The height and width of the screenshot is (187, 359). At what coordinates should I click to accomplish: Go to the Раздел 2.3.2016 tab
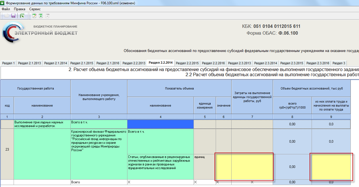318,63
